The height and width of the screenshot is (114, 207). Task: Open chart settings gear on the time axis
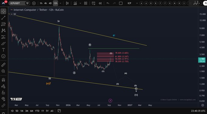pos(203,105)
